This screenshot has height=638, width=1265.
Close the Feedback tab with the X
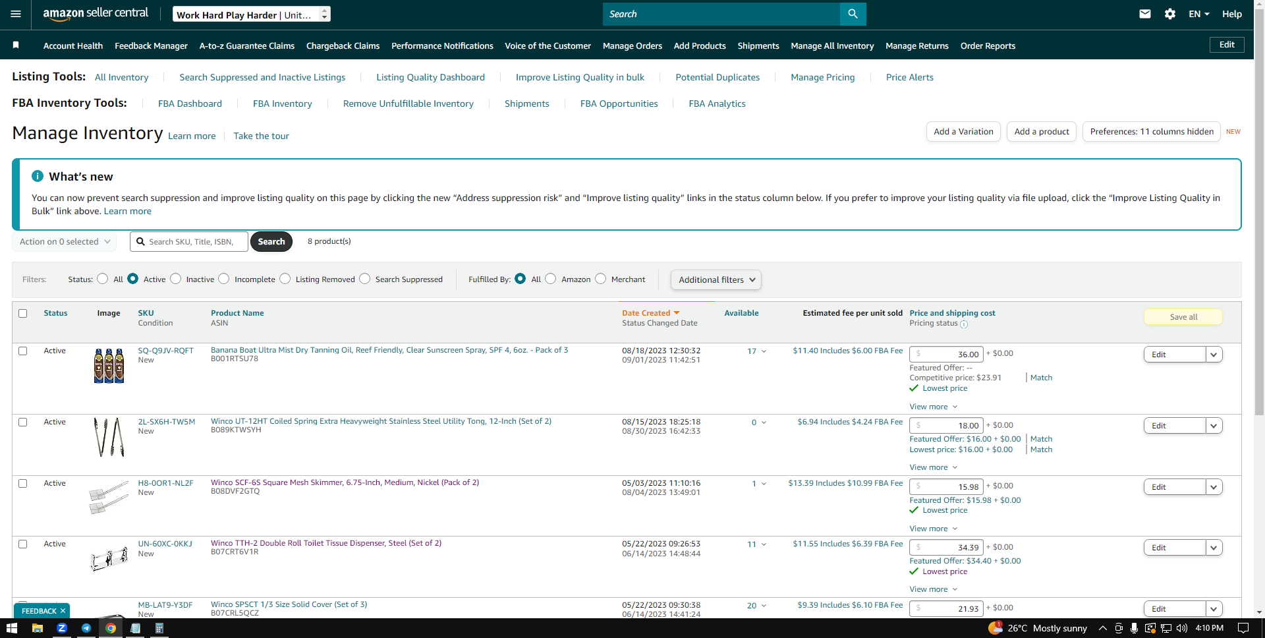pyautogui.click(x=63, y=611)
